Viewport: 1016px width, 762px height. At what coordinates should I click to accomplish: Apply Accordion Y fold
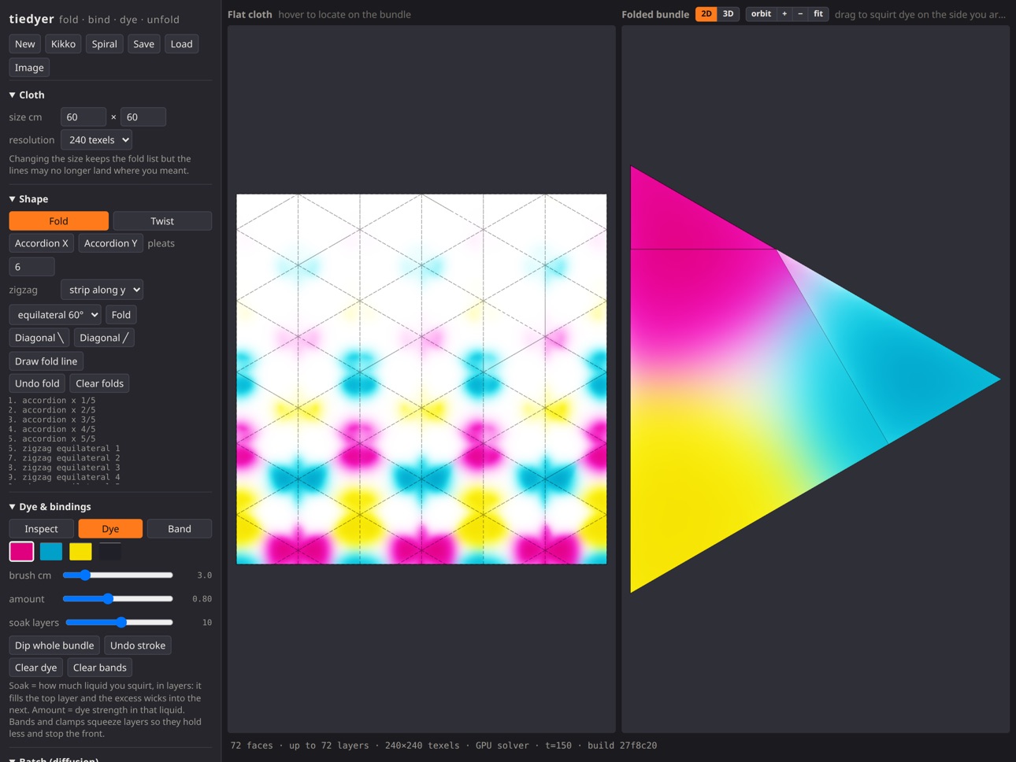[x=111, y=243]
